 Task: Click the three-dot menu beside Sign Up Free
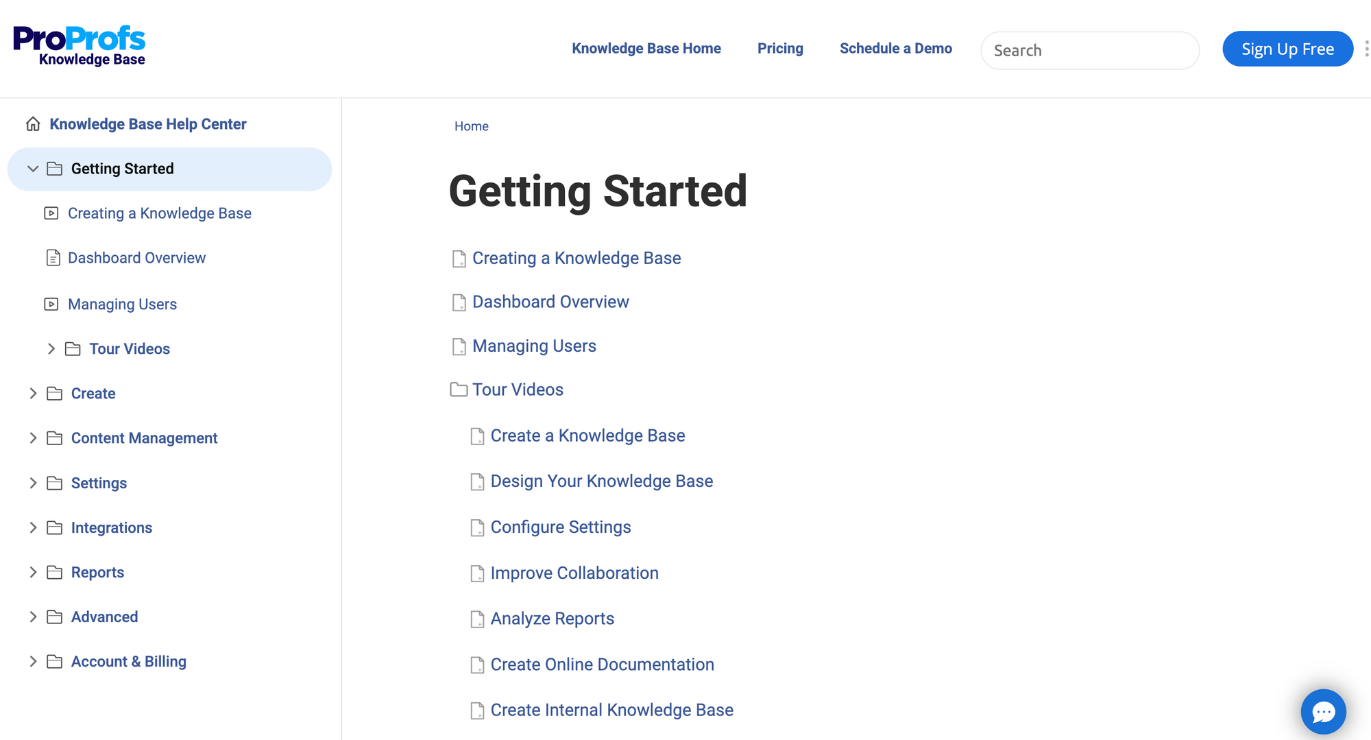[x=1366, y=48]
